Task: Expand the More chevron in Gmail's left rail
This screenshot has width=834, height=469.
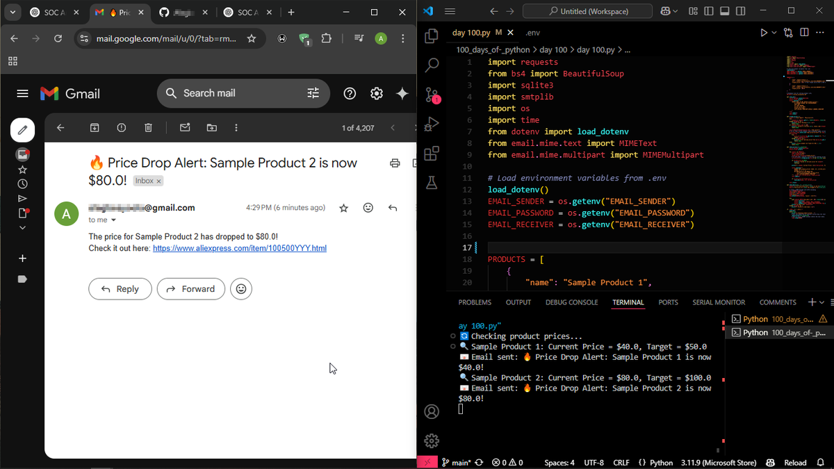Action: [23, 227]
